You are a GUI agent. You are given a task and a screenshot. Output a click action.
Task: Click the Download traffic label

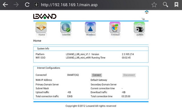tap(99, 92)
